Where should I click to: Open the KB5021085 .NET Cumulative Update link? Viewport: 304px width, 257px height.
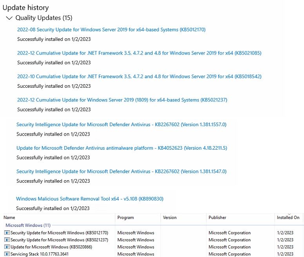pos(139,53)
